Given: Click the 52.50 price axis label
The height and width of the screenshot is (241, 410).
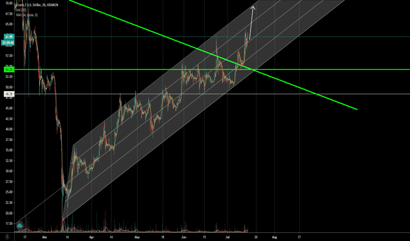Looking at the screenshot, I should point(9,77).
